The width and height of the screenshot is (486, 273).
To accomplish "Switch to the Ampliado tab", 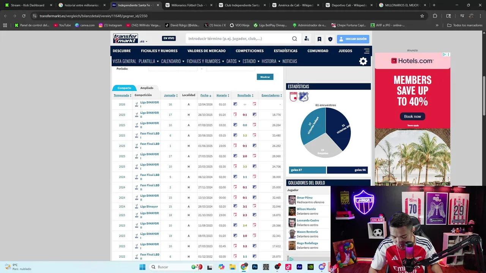I will click(147, 88).
